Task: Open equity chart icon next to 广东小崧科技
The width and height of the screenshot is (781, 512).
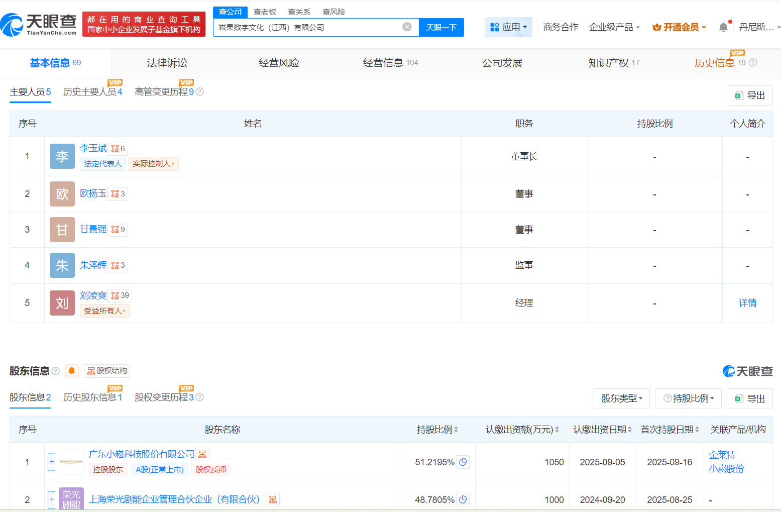Action: [x=202, y=454]
